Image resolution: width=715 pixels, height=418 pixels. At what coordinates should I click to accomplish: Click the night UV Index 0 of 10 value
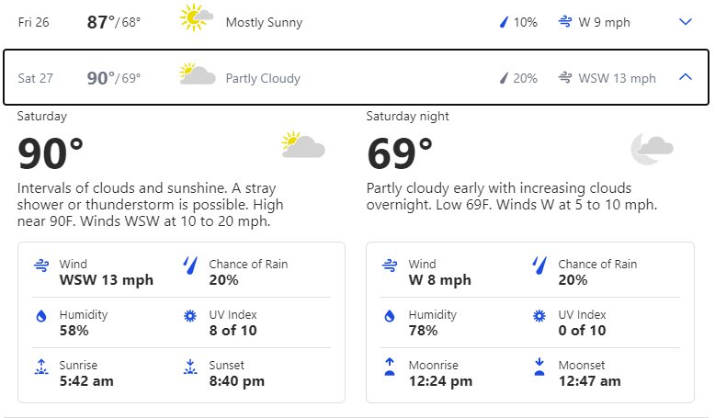click(x=582, y=331)
